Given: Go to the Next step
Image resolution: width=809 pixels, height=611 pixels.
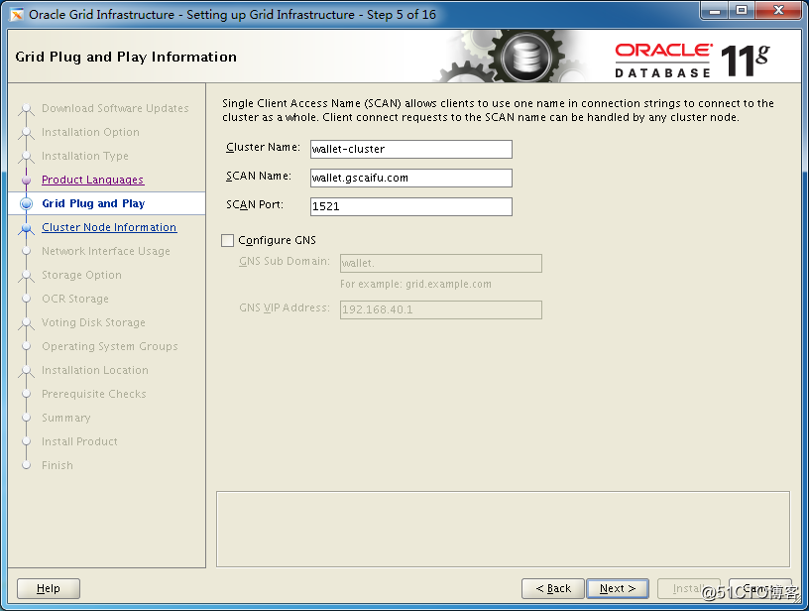Looking at the screenshot, I should coord(618,588).
